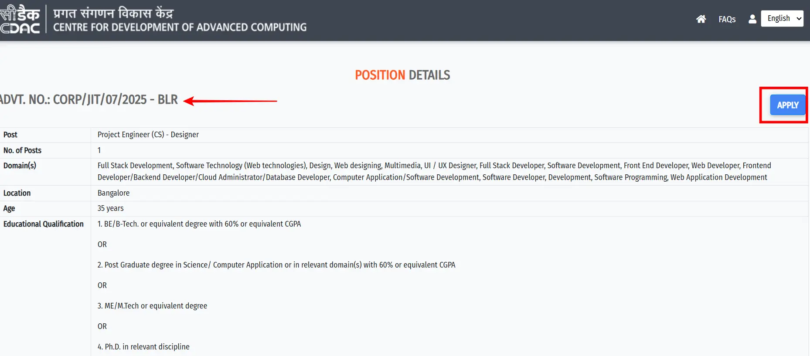Click the Educational Qualification label
The image size is (810, 356).
pos(44,224)
